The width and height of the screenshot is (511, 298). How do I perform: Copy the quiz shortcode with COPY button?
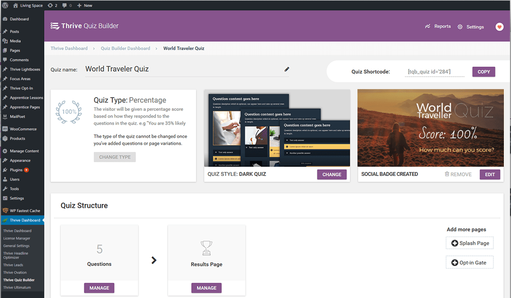(x=484, y=72)
